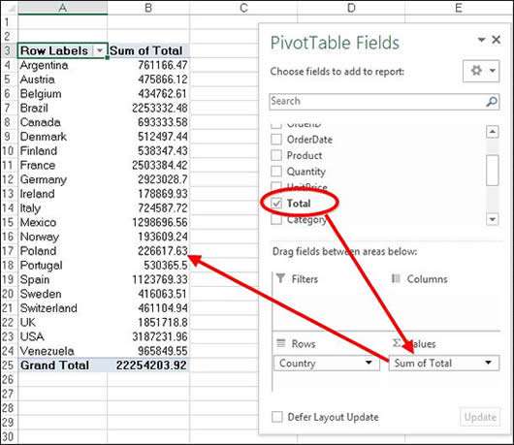
Task: Select the Portugal cell
Action: (63, 266)
